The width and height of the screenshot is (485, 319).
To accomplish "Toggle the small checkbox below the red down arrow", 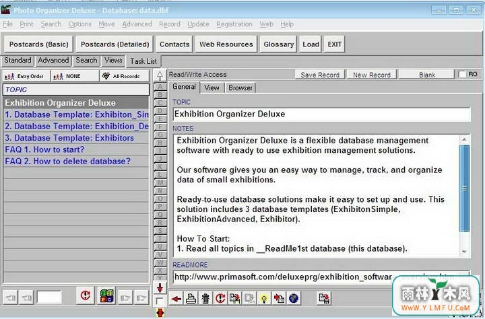I will 160,301.
